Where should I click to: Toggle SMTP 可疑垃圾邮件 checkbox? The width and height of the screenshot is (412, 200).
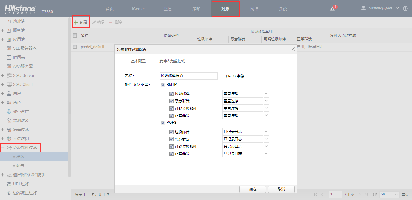[171, 108]
